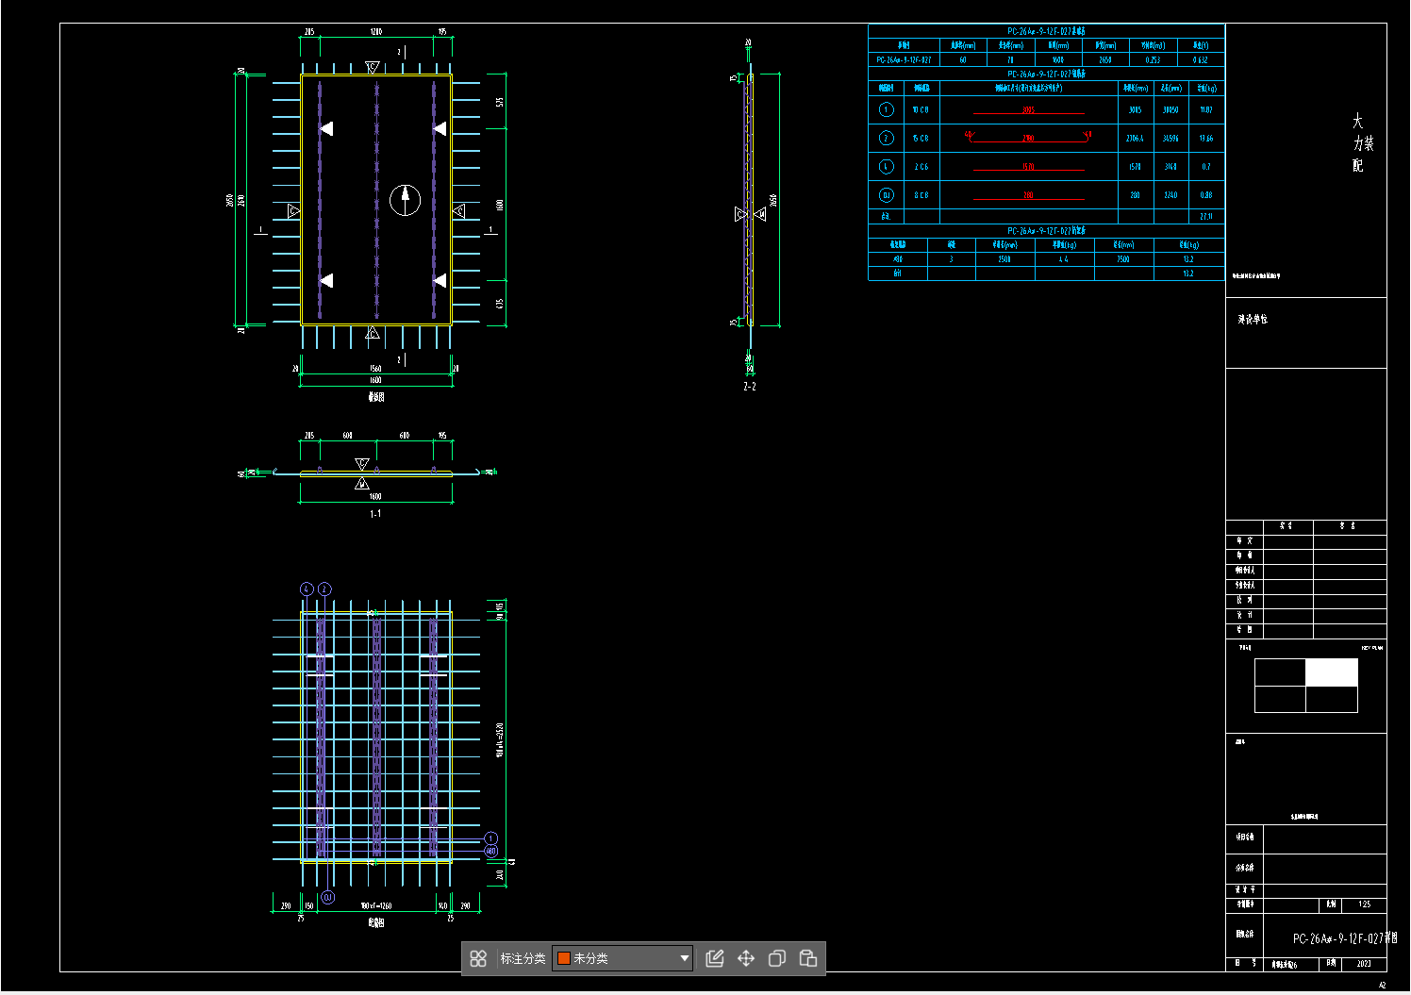Click the 2023 date value

[x=1364, y=964]
